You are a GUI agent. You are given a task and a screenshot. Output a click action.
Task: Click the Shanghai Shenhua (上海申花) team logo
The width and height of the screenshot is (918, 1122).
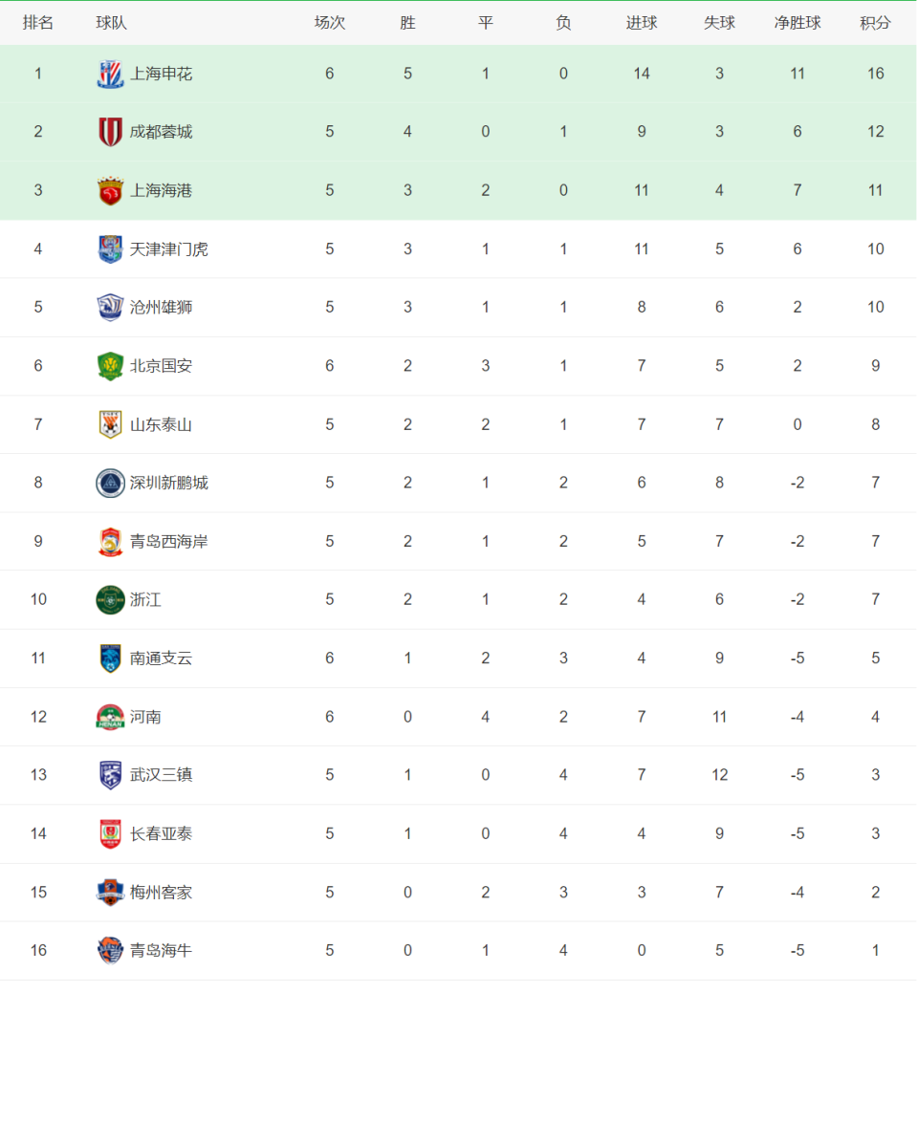pos(110,74)
